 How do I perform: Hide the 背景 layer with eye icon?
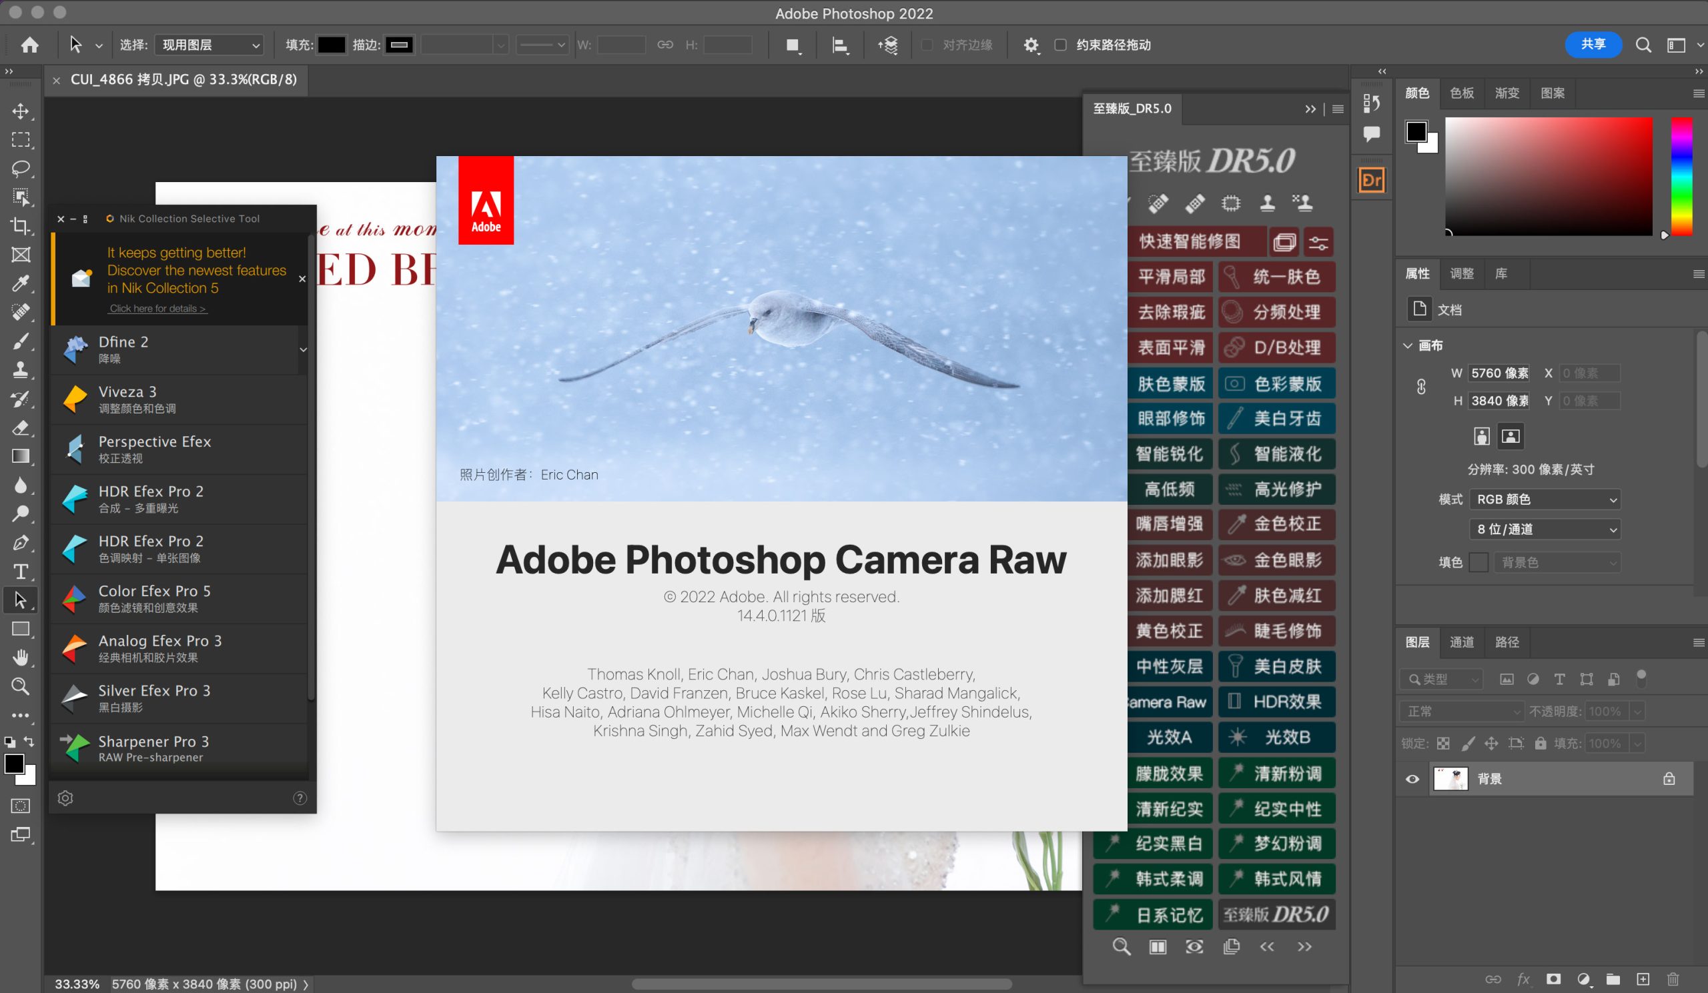(x=1412, y=779)
